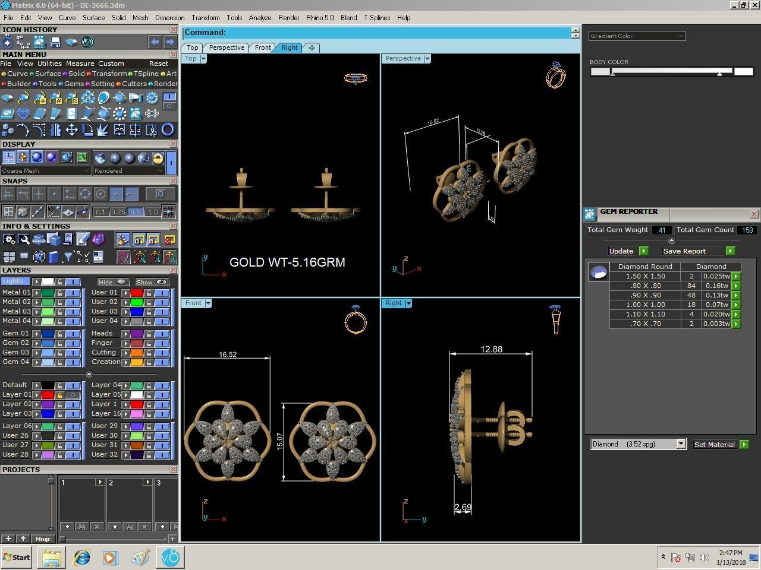Click the pear-shaped gem tool icon
Screen dimensions: 761x570
pyautogui.click(x=103, y=97)
